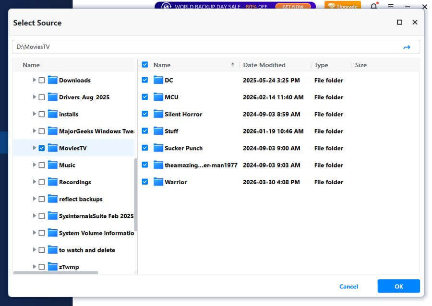Click the Sucker Punch folder icon

[x=158, y=148]
